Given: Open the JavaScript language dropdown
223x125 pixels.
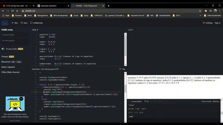Looking at the screenshot, I should tap(45, 69).
